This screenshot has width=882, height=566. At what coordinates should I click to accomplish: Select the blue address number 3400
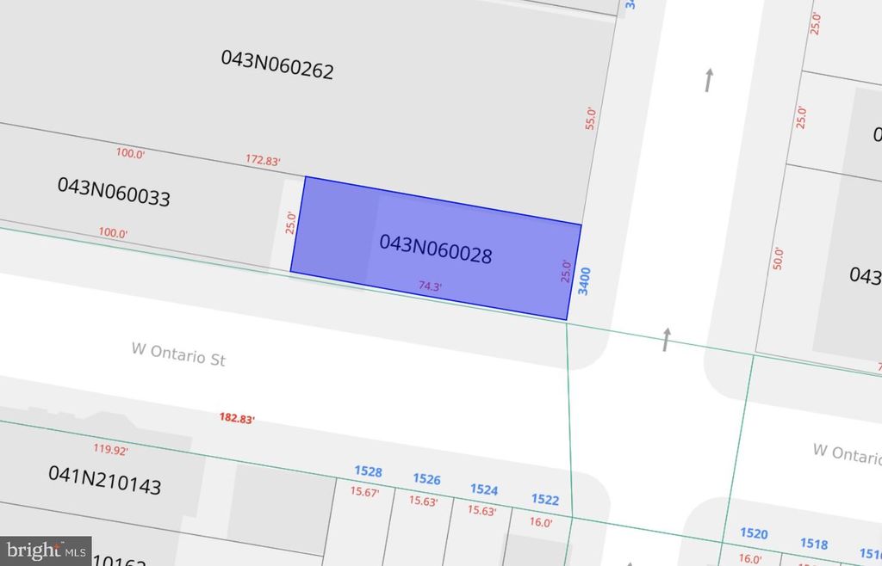pyautogui.click(x=585, y=281)
